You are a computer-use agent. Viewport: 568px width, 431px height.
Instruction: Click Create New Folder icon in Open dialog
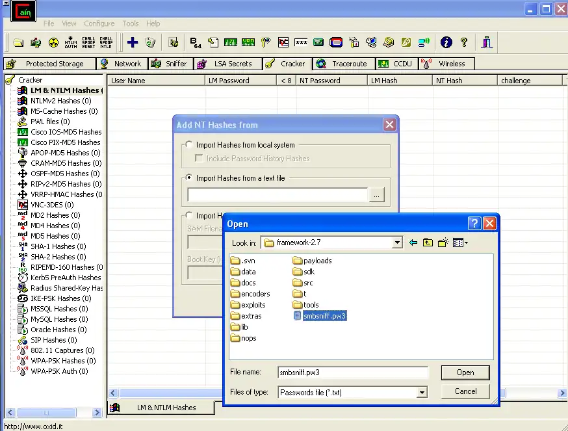(x=443, y=242)
